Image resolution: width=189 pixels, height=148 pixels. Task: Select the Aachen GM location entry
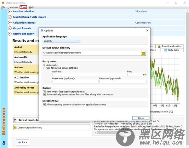(26, 60)
